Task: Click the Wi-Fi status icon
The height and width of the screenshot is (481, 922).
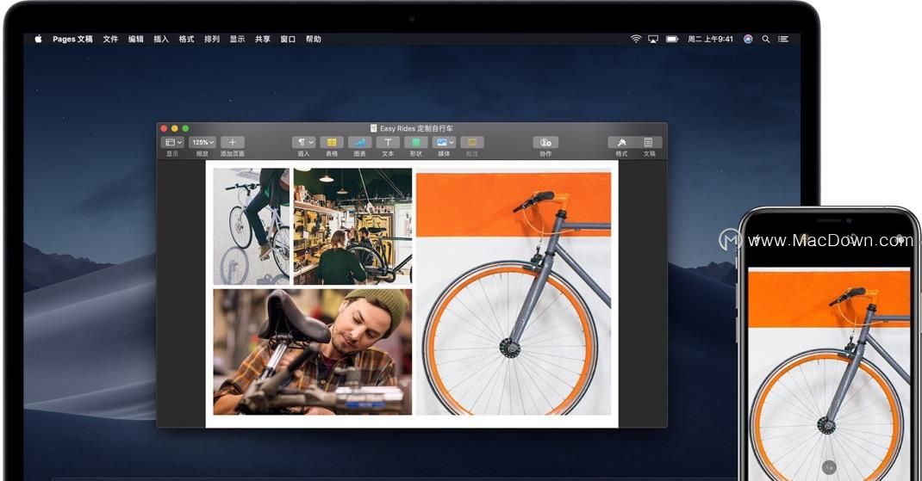Action: pyautogui.click(x=636, y=39)
